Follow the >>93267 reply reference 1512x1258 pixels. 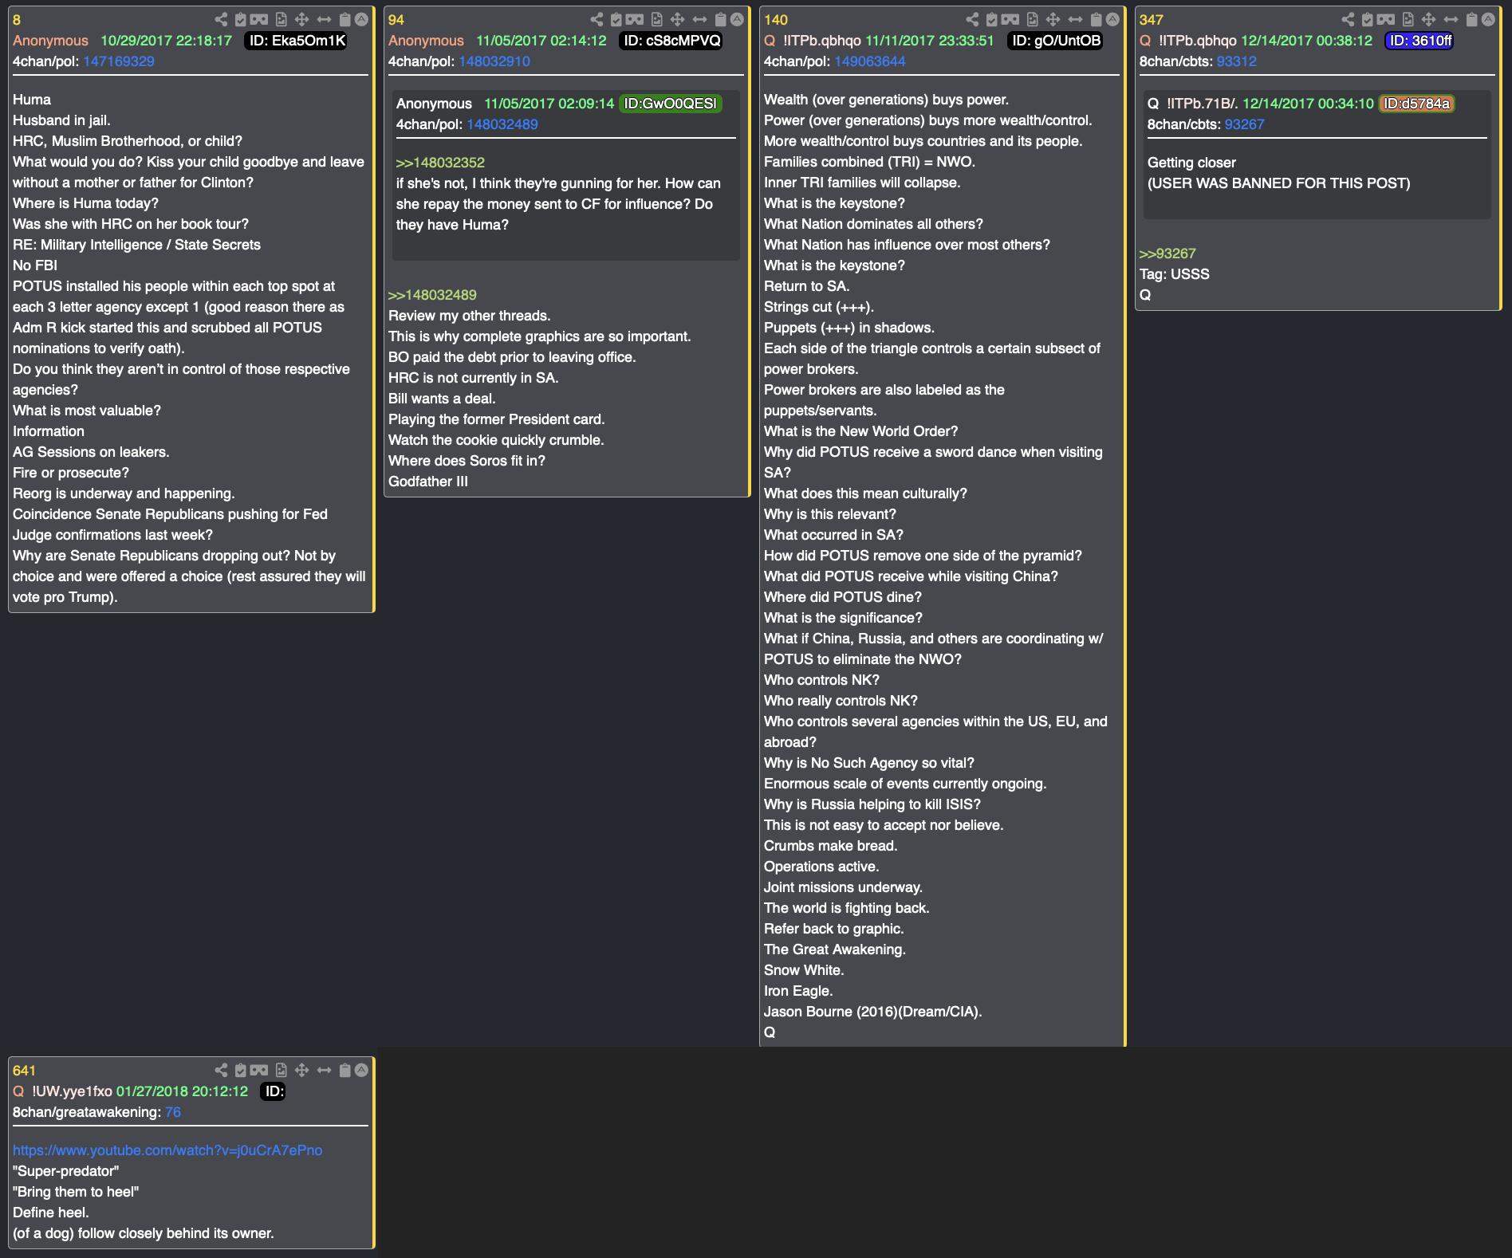1167,254
